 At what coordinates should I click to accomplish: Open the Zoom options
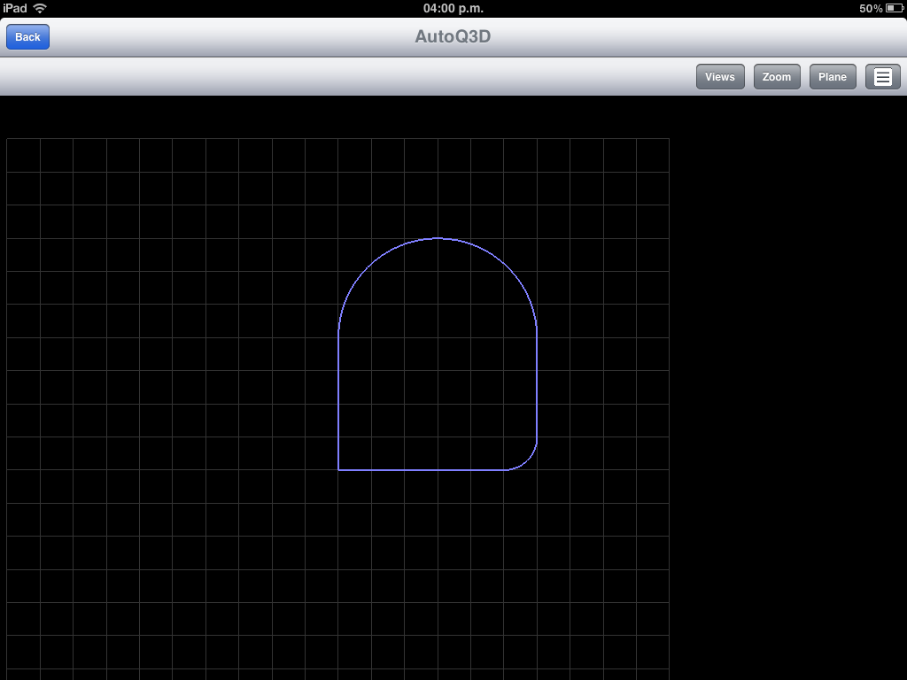777,77
